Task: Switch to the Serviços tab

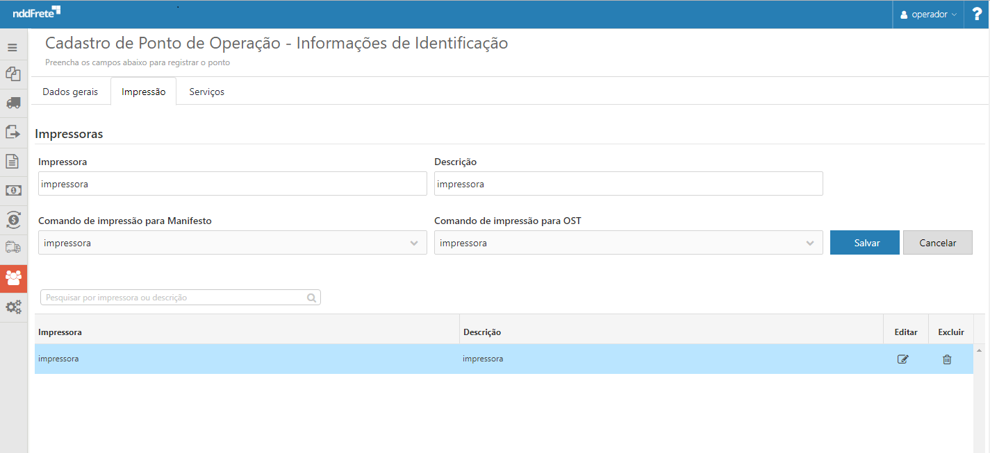Action: coord(206,92)
